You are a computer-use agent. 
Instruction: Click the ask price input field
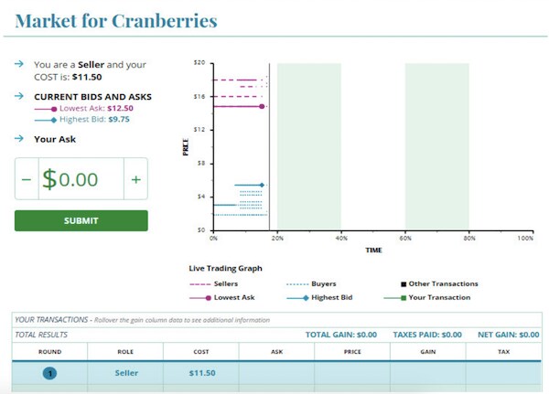[81, 179]
